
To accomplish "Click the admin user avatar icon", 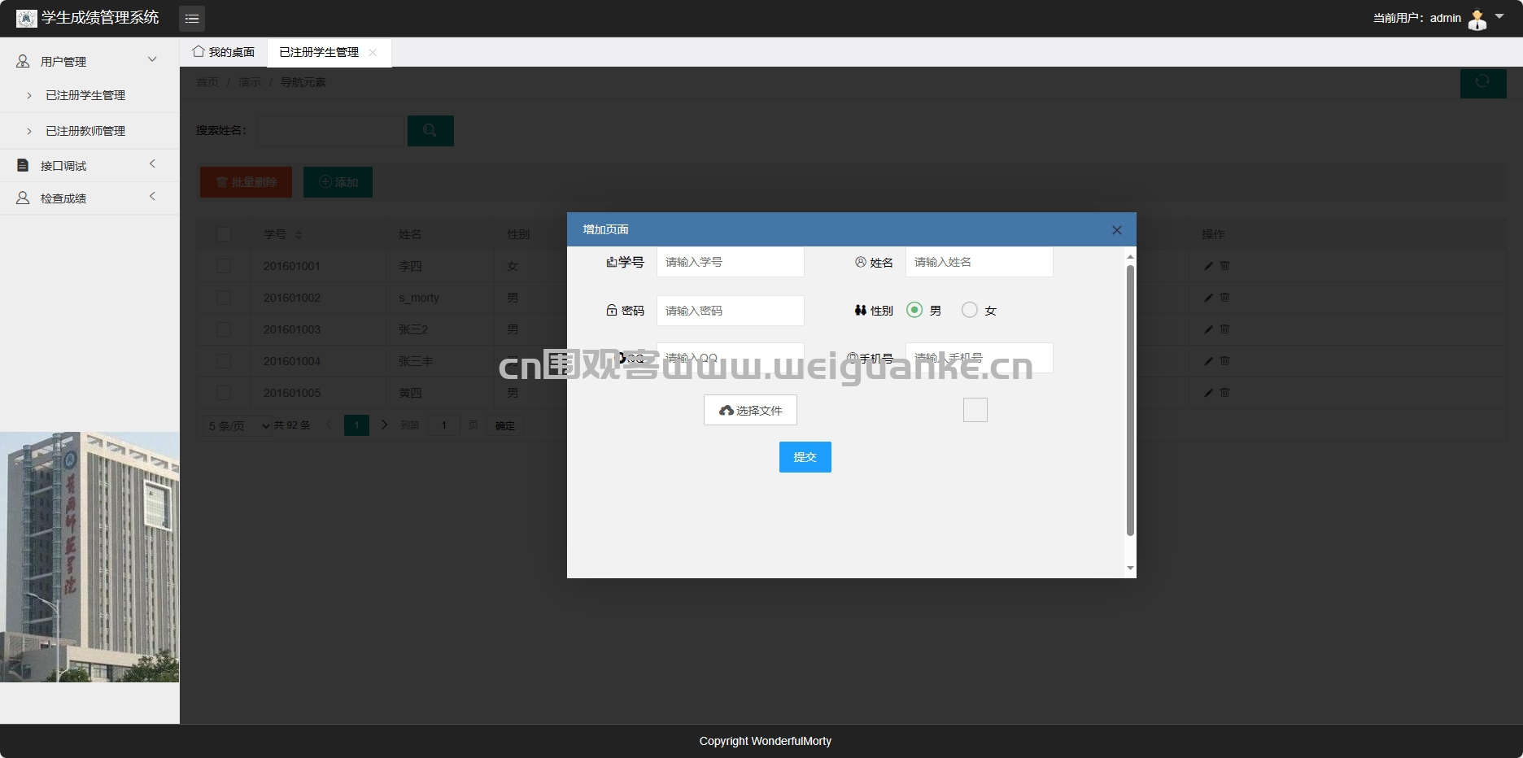I will 1477,19.
